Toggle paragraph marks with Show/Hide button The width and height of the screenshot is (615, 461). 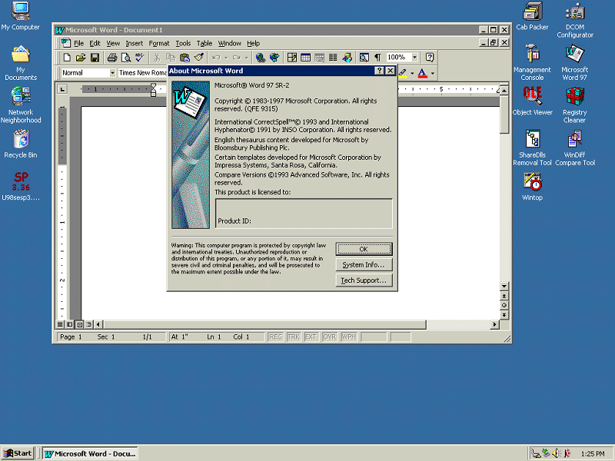coord(377,57)
